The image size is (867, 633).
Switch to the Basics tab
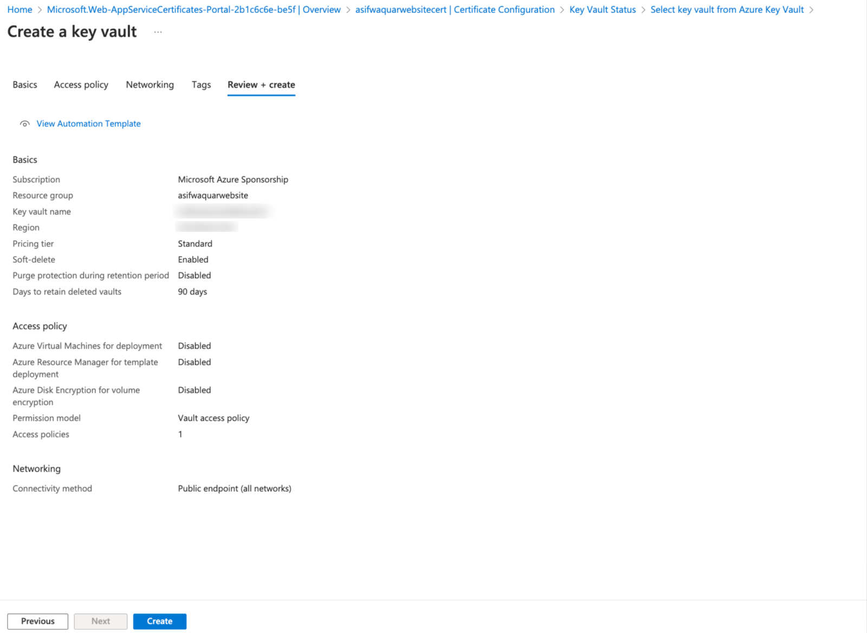point(24,85)
